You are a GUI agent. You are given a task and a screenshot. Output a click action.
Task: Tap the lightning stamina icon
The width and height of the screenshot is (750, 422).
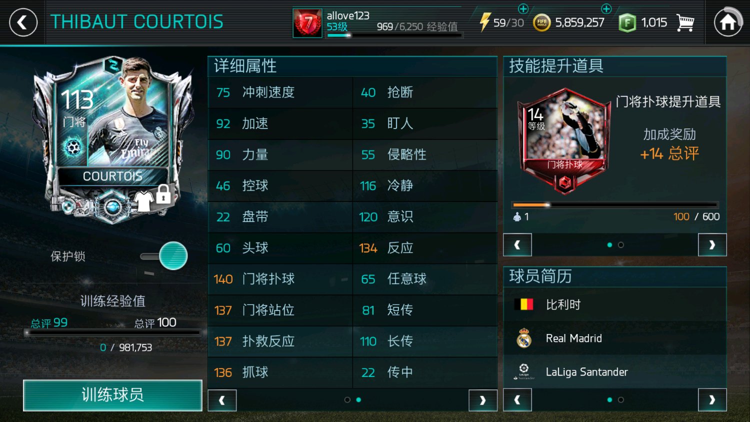pos(484,22)
